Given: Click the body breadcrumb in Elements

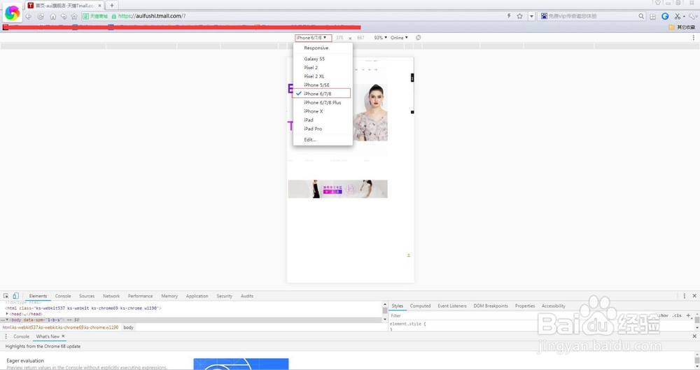Looking at the screenshot, I should tap(129, 327).
